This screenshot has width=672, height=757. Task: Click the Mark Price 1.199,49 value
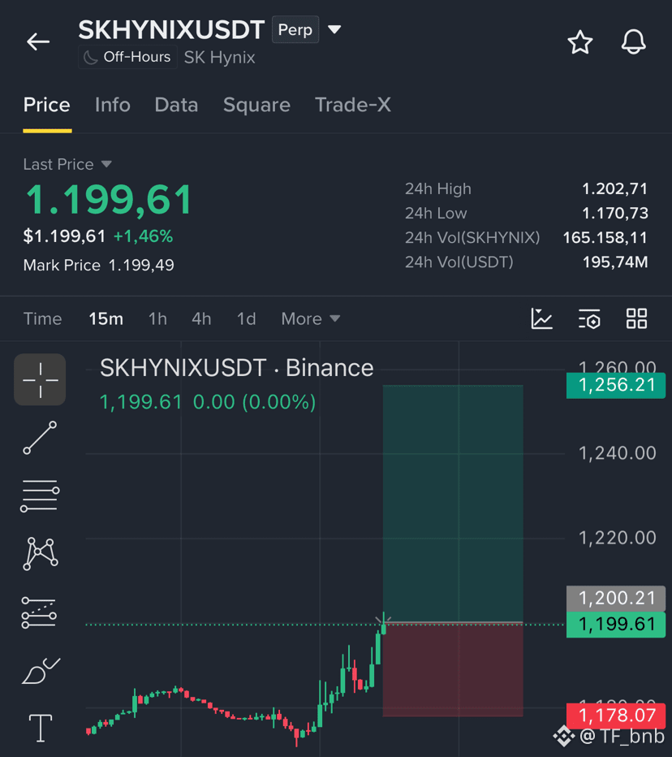[x=141, y=265]
